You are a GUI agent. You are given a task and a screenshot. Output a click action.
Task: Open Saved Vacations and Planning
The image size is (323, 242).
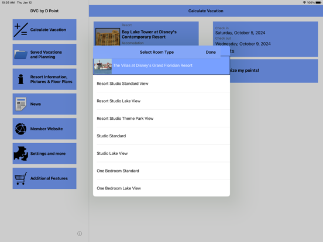pyautogui.click(x=44, y=54)
